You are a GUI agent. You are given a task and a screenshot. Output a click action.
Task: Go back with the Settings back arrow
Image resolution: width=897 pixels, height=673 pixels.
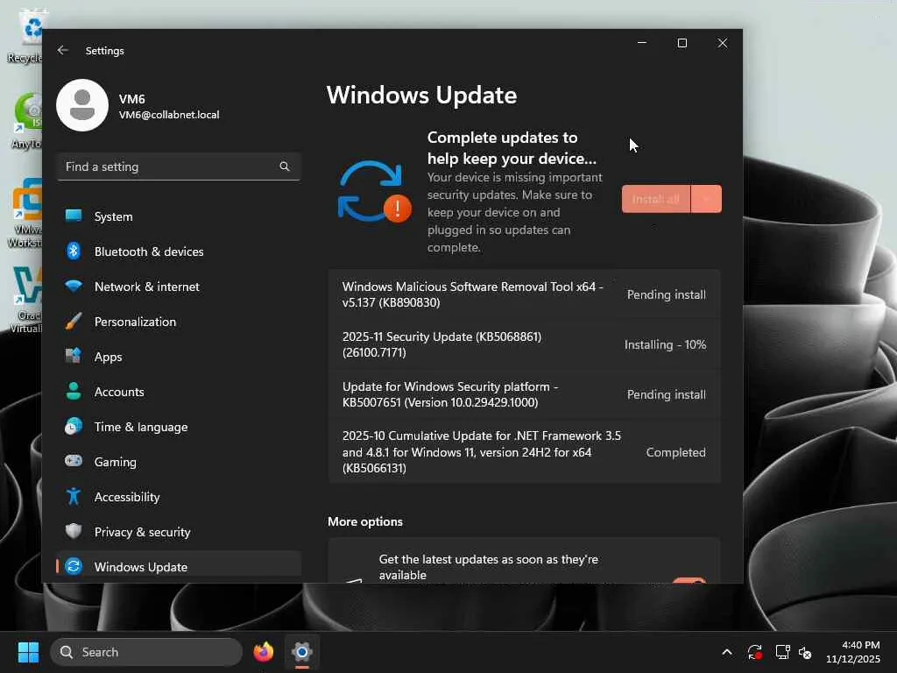coord(62,50)
